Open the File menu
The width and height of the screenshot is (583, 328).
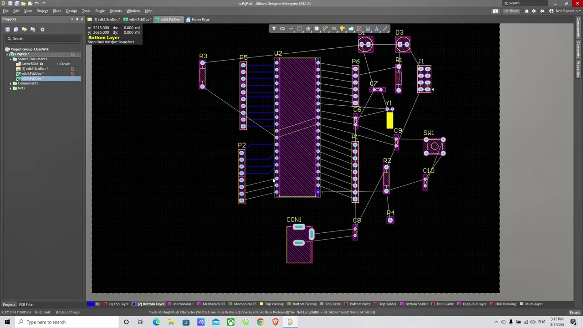pyautogui.click(x=6, y=11)
